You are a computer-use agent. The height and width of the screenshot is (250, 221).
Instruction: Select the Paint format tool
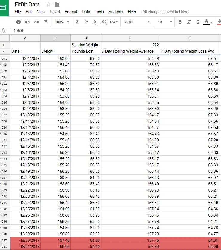pos(45,22)
